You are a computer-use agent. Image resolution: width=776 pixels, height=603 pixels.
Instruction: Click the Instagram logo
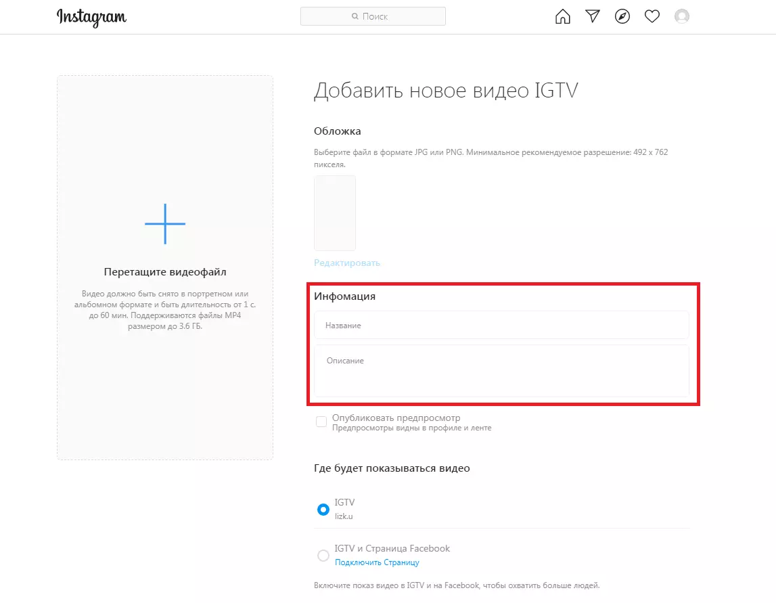(91, 18)
